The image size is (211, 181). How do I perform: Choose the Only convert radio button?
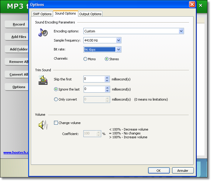click(56, 99)
